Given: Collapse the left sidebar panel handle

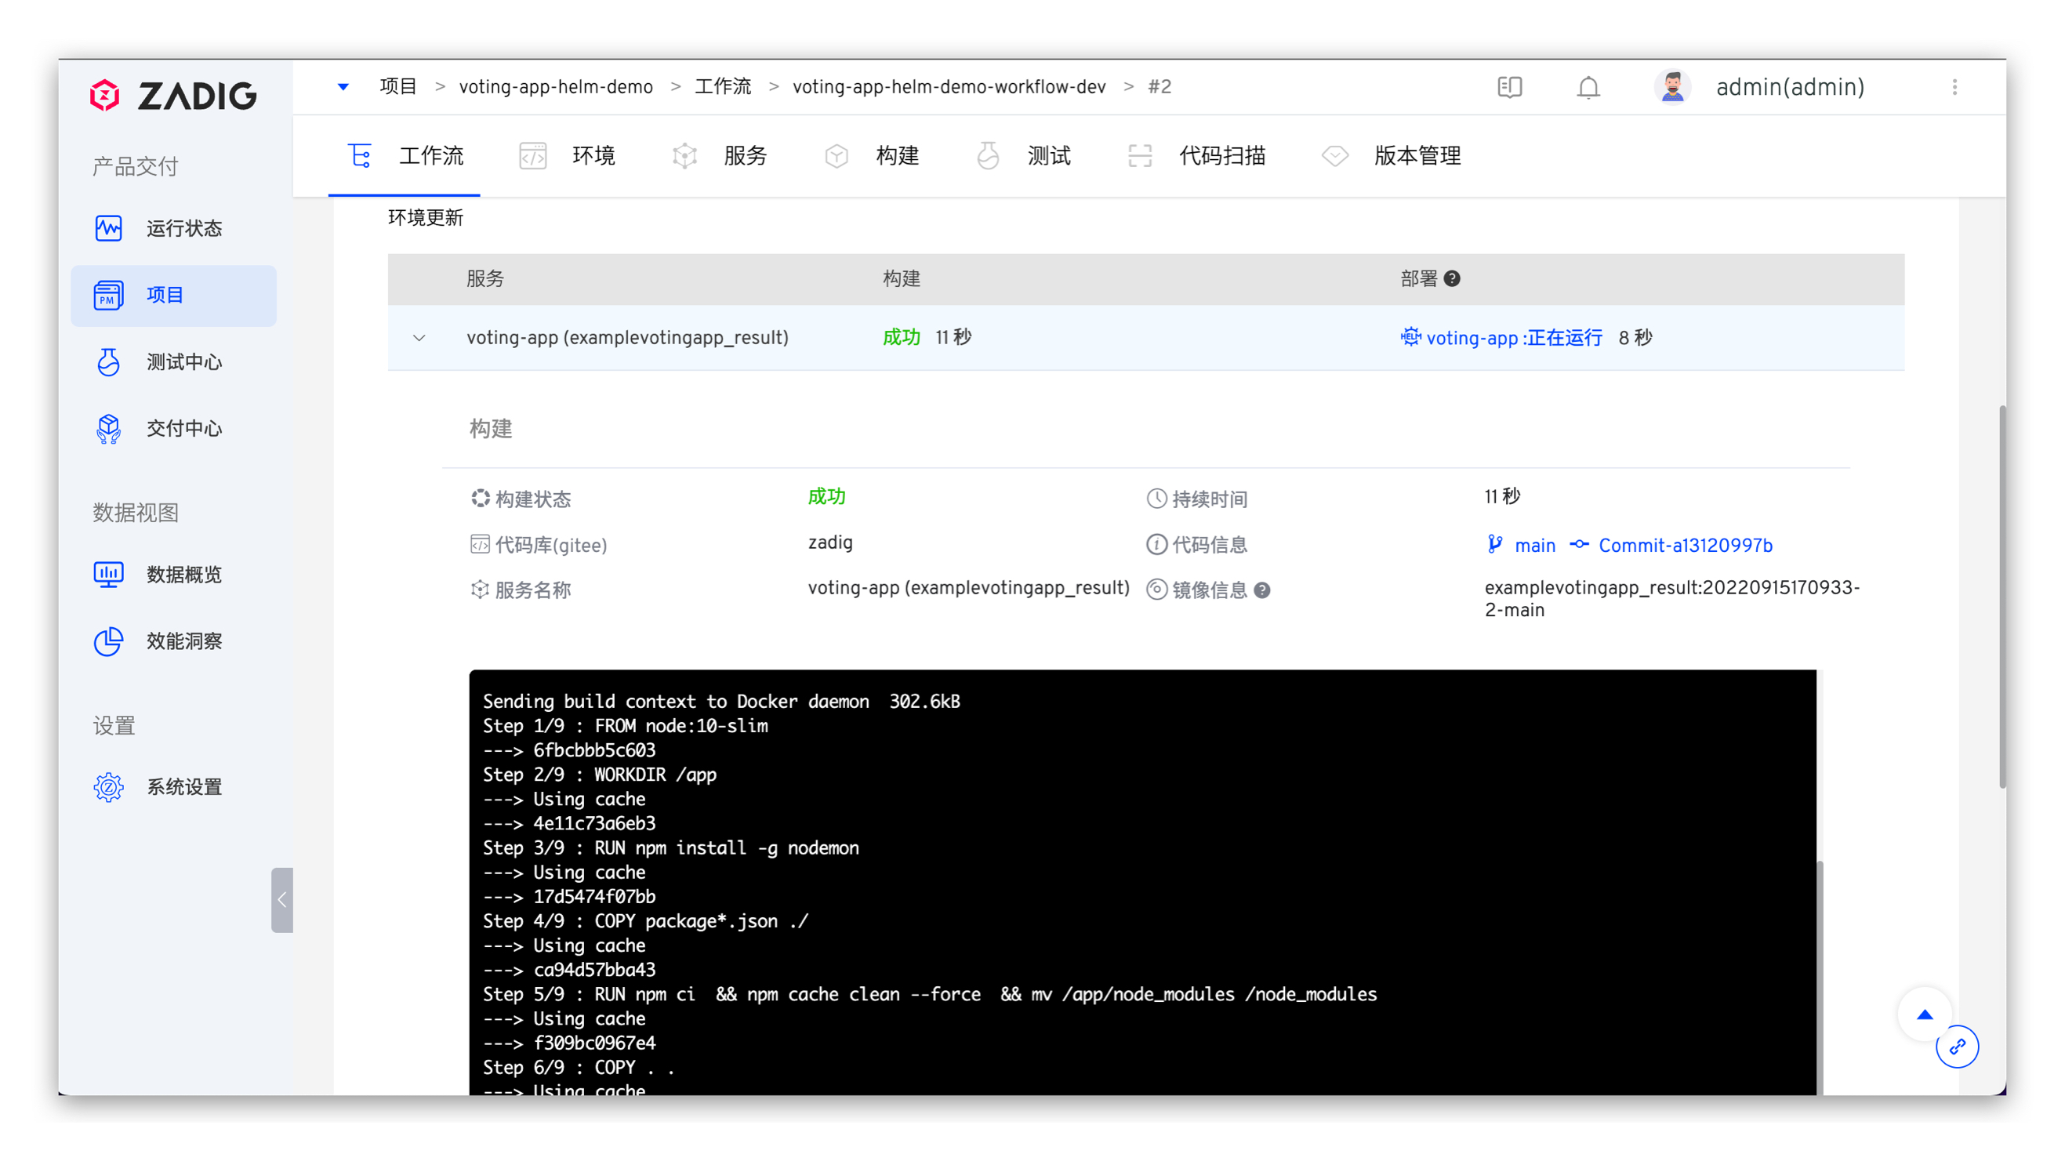Looking at the screenshot, I should click(x=281, y=900).
